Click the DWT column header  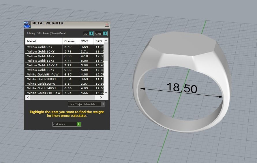click(86, 41)
